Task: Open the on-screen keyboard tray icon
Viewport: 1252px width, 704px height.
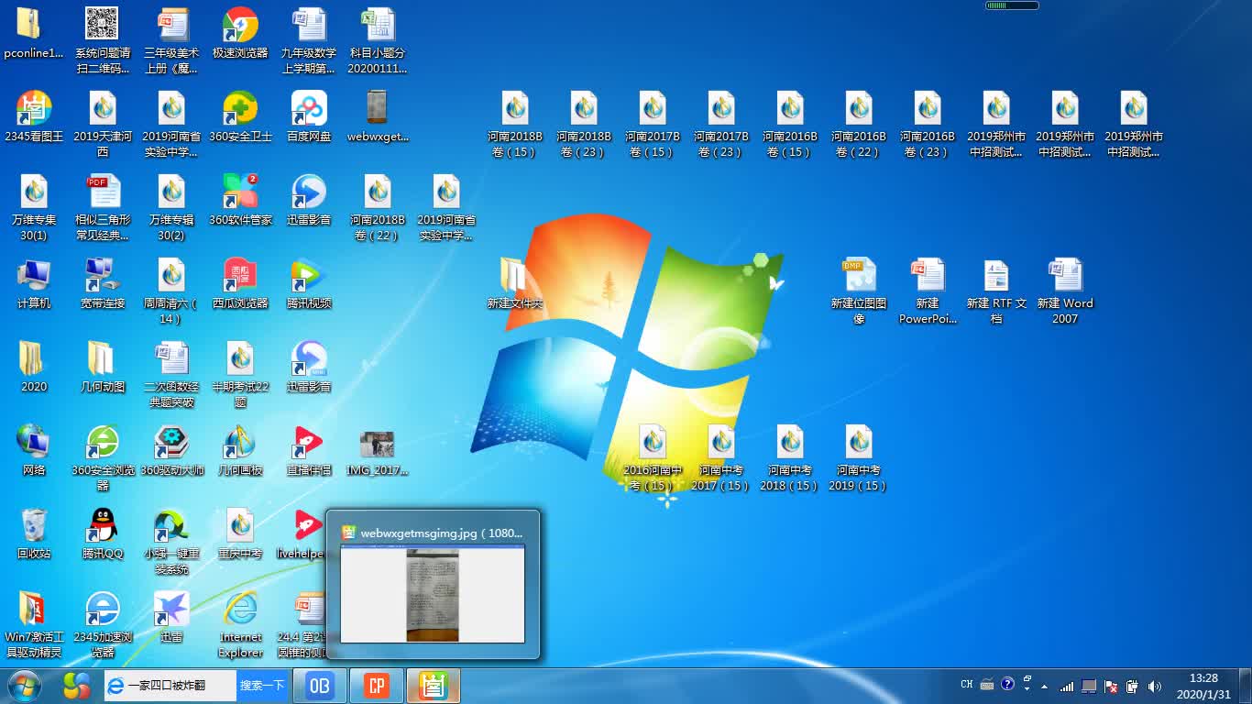Action: click(987, 685)
